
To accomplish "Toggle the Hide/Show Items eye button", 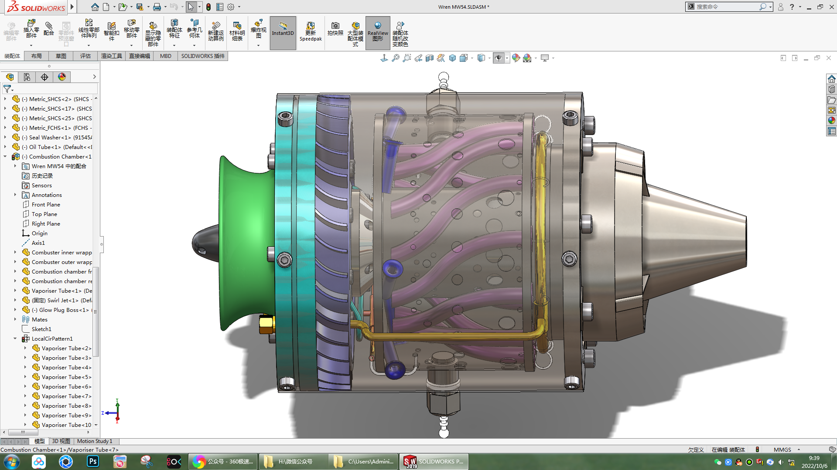I will pyautogui.click(x=499, y=58).
